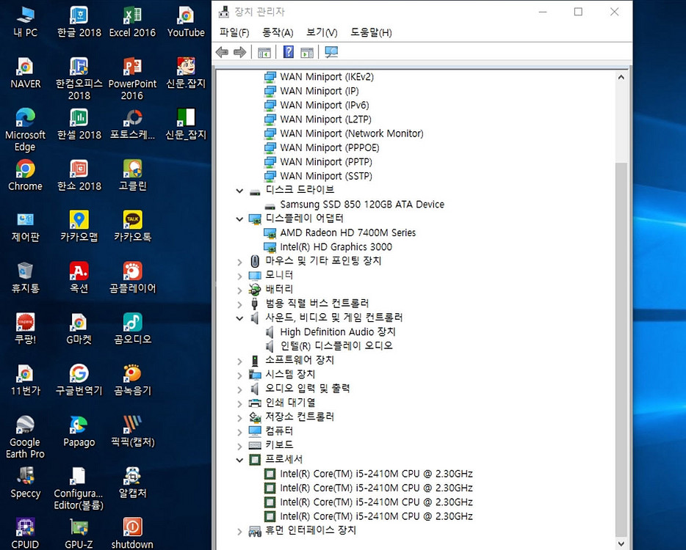
Task: Select the NAVER desktop shortcut
Action: 26,73
